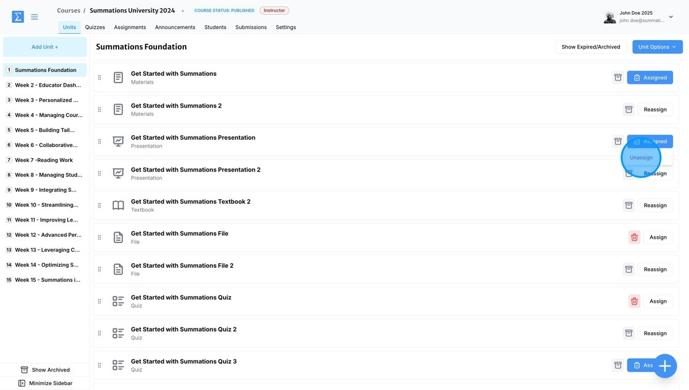Viewport: 689px width, 390px height.
Task: Go to the Announcements tab
Action: 175,27
